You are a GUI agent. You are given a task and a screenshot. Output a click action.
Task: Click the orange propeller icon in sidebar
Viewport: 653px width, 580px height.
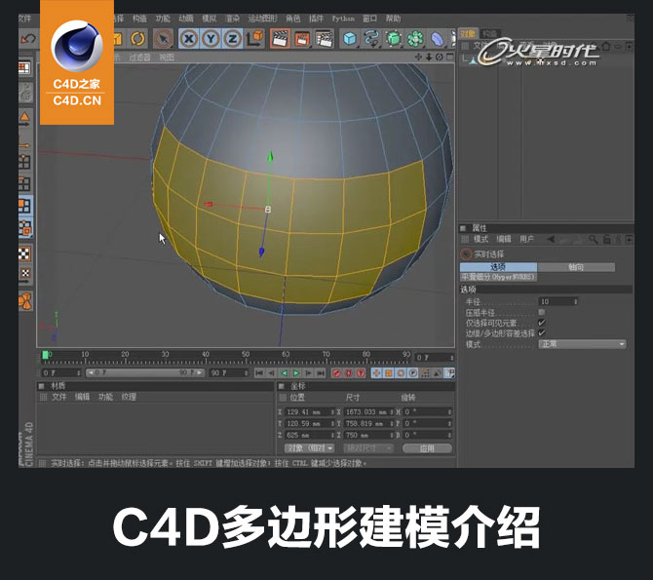(x=25, y=301)
